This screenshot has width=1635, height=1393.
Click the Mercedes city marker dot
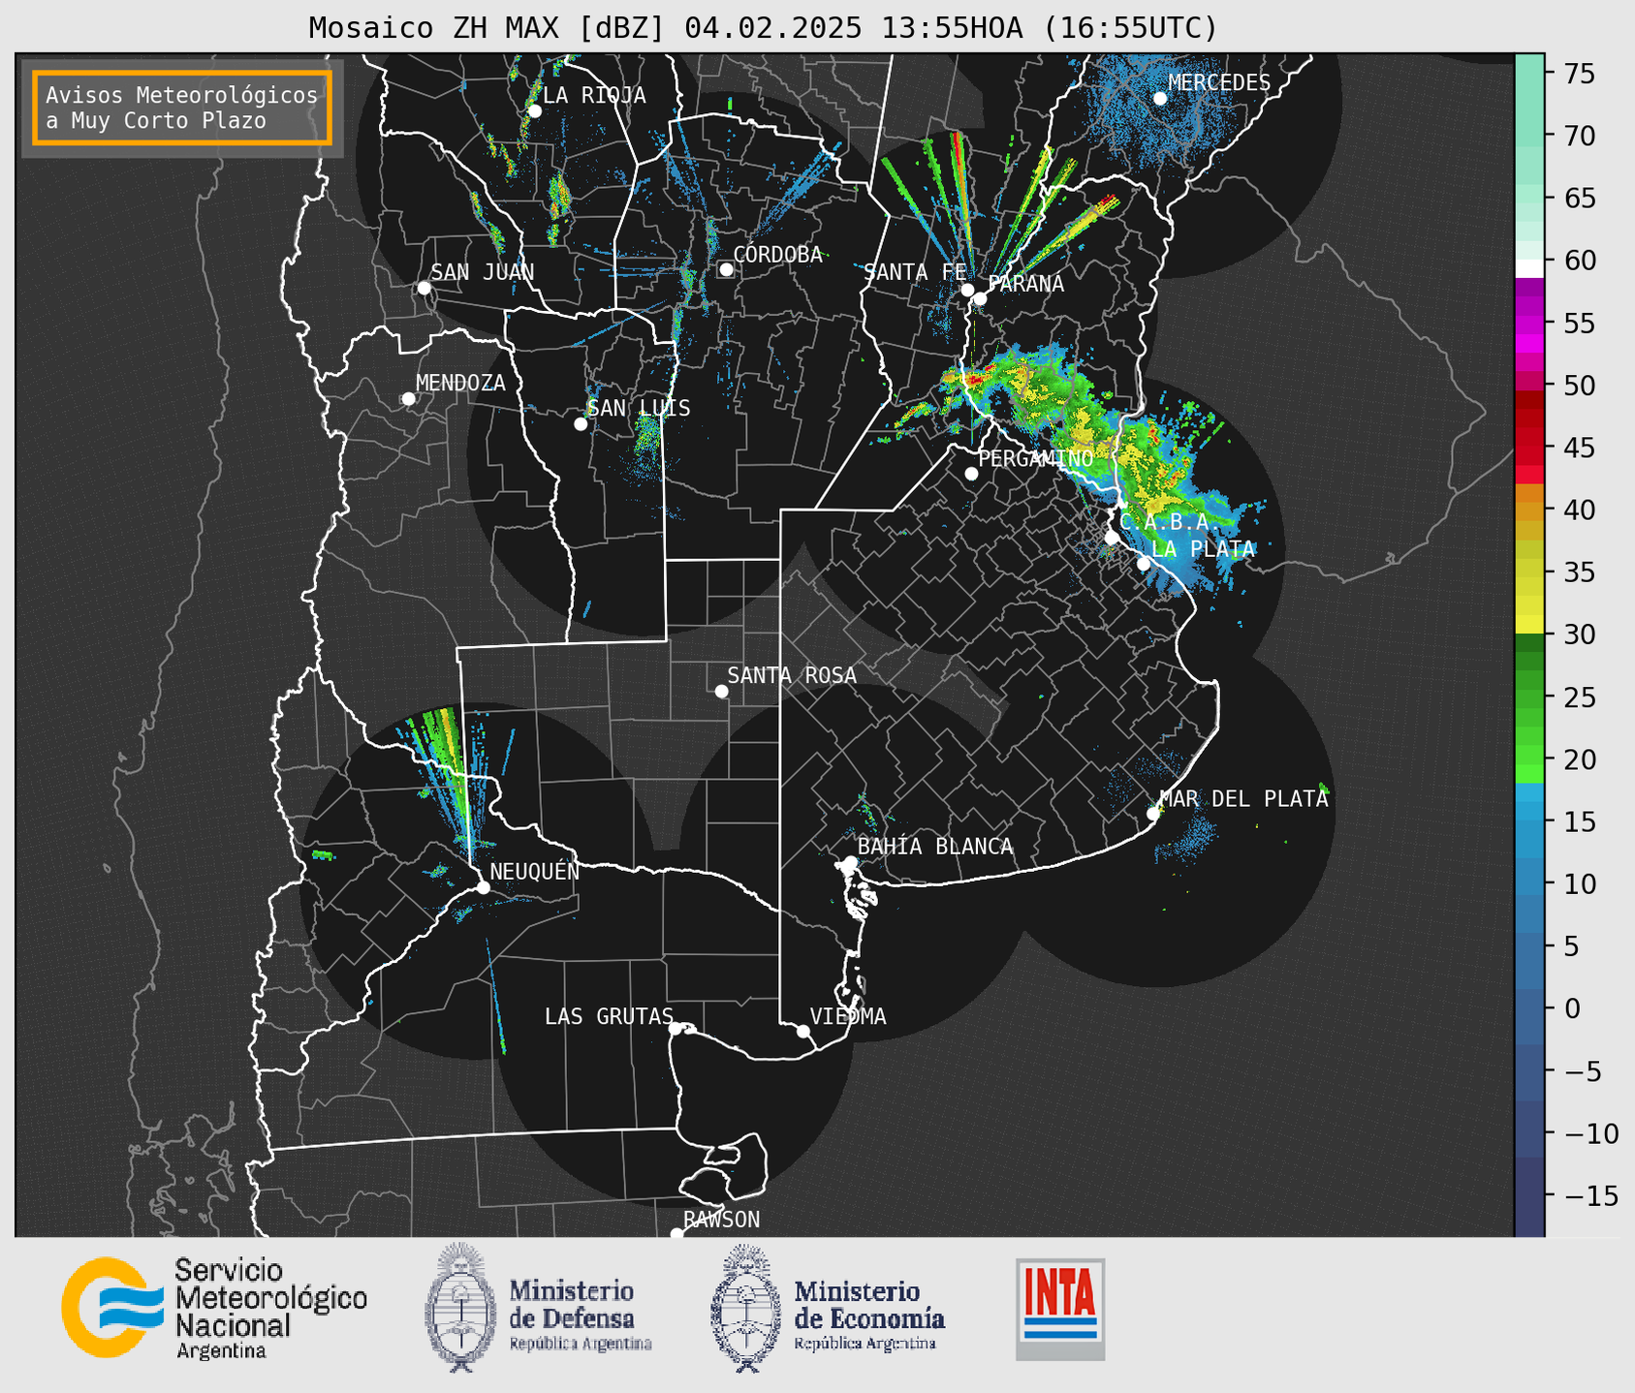(1159, 99)
